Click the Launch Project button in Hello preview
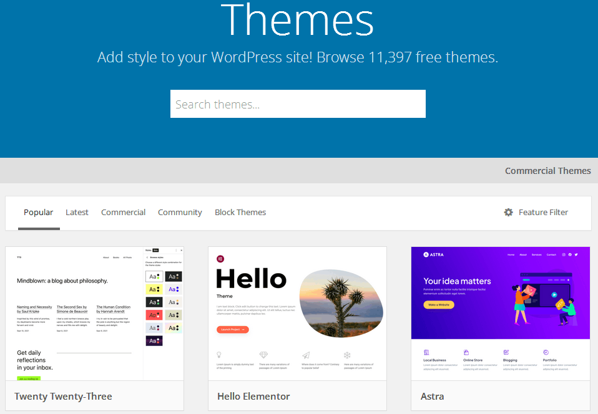 click(233, 329)
